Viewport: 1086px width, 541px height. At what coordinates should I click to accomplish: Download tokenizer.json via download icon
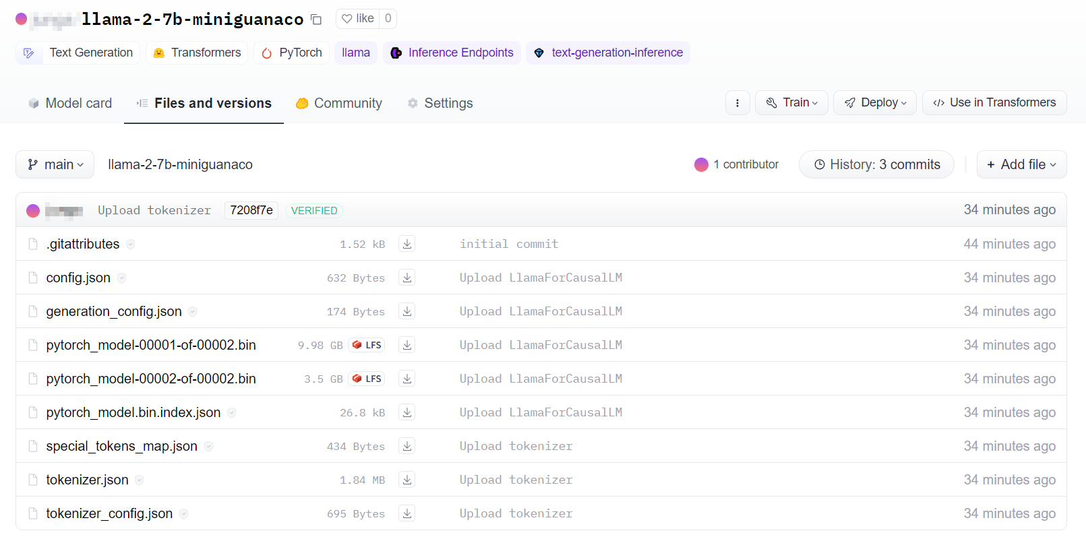click(406, 480)
